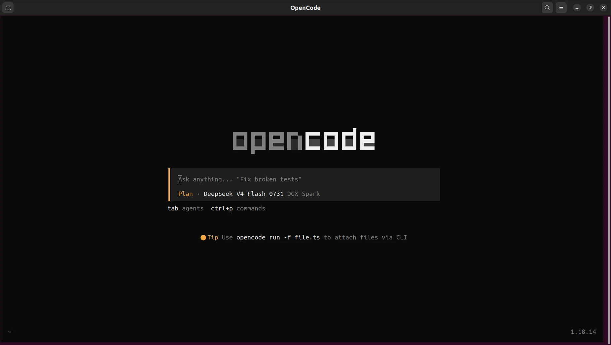Open a new terminal tab
The width and height of the screenshot is (611, 345).
(8, 8)
